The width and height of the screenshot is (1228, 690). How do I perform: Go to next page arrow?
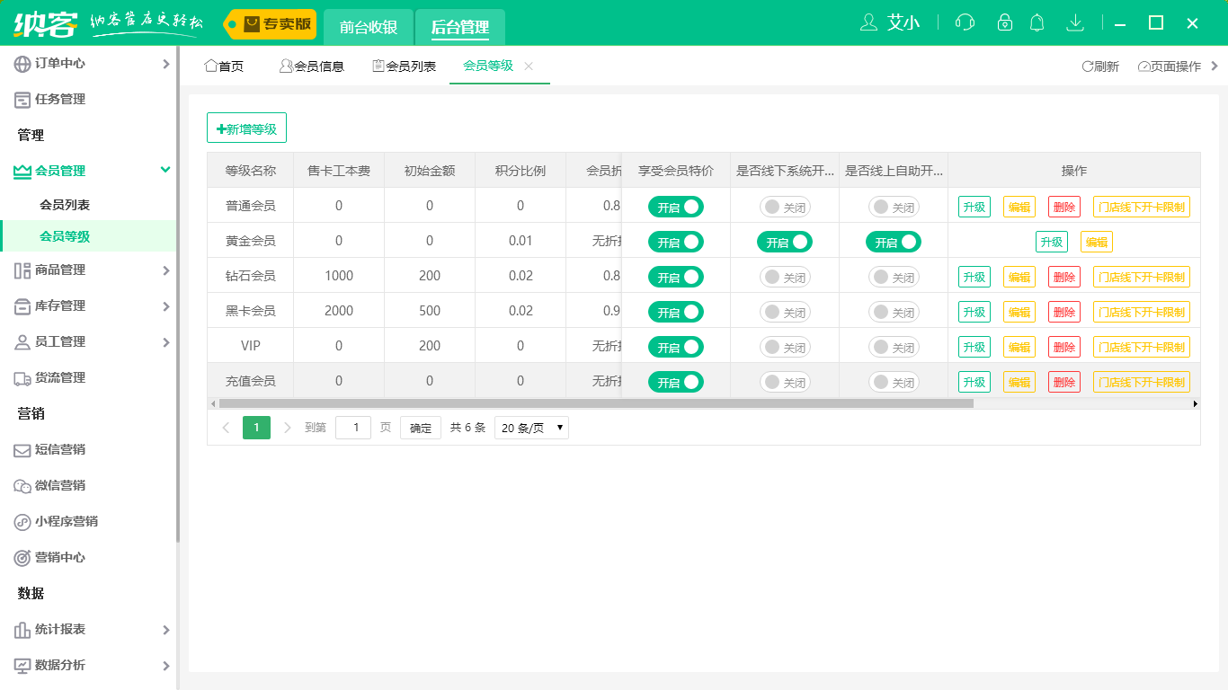[288, 428]
